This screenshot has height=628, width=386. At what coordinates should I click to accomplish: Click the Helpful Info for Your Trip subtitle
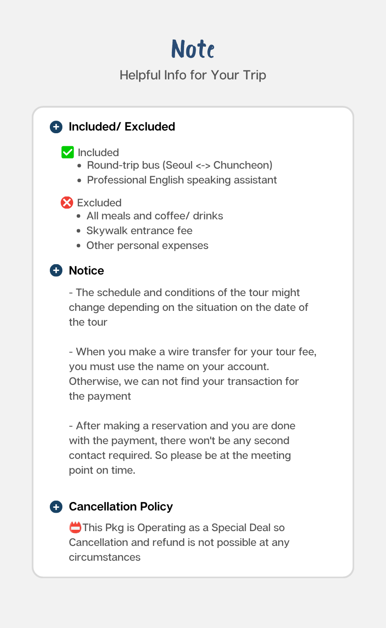click(193, 75)
